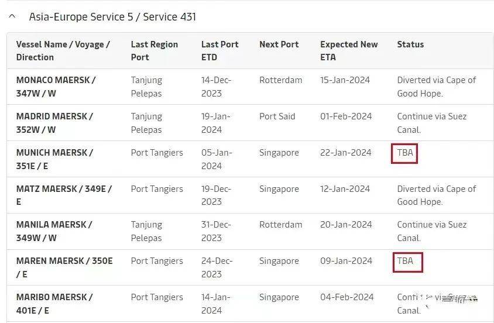Click MATZ MAERSK Diverted via Cape status

436,195
